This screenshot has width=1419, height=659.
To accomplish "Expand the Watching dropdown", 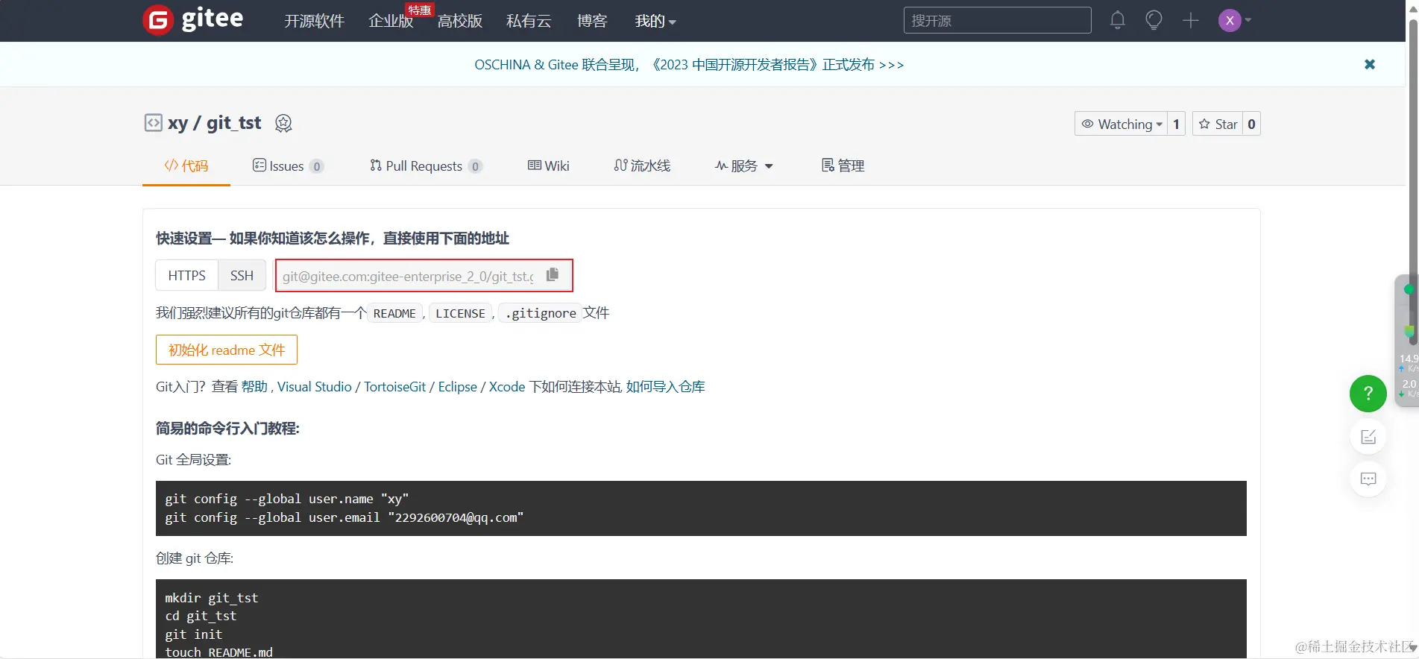I will [x=1121, y=124].
